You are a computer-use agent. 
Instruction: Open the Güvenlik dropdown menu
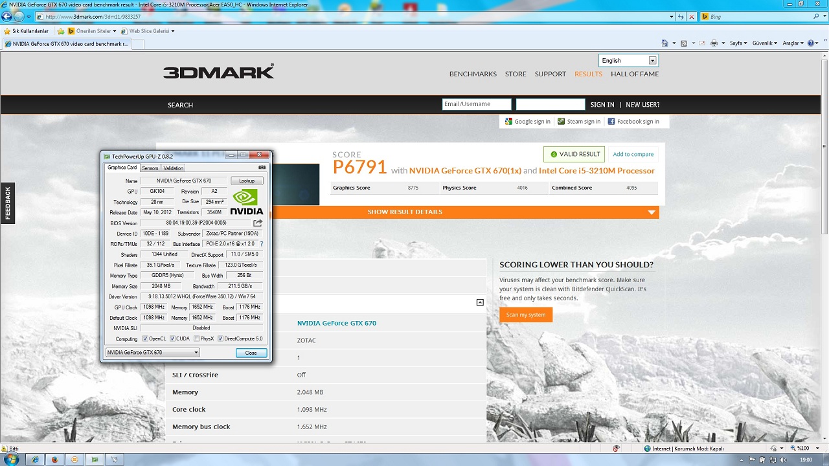click(764, 43)
